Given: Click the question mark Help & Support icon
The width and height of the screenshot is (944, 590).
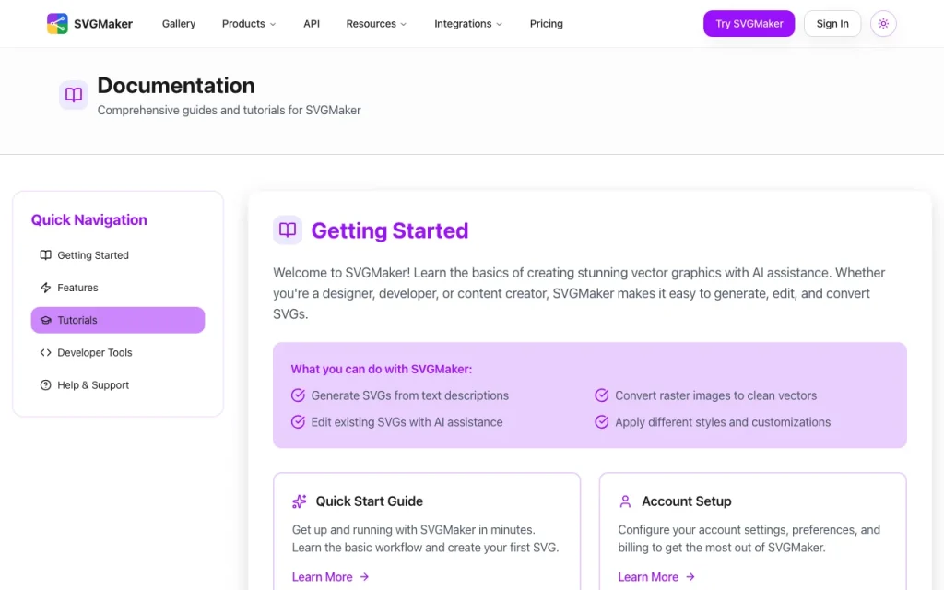Looking at the screenshot, I should [x=46, y=385].
